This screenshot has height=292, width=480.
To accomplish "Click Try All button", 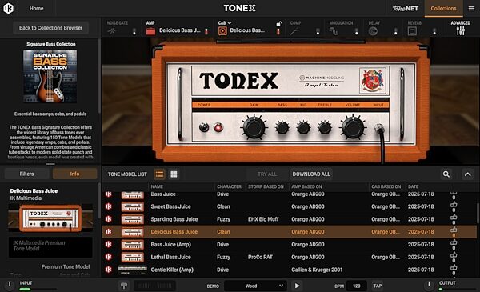I will (x=267, y=174).
